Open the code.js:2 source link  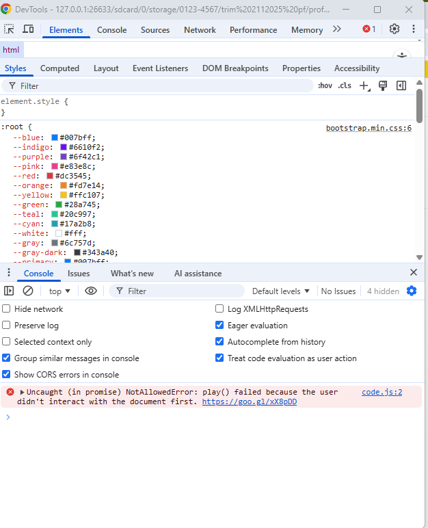pos(382,392)
